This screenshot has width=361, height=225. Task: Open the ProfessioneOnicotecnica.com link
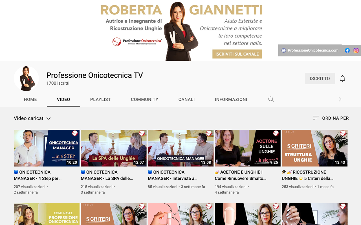(x=313, y=50)
